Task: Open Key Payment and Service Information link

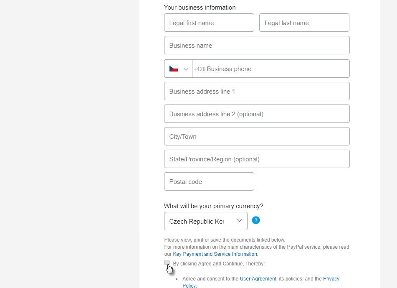Action: click(215, 254)
